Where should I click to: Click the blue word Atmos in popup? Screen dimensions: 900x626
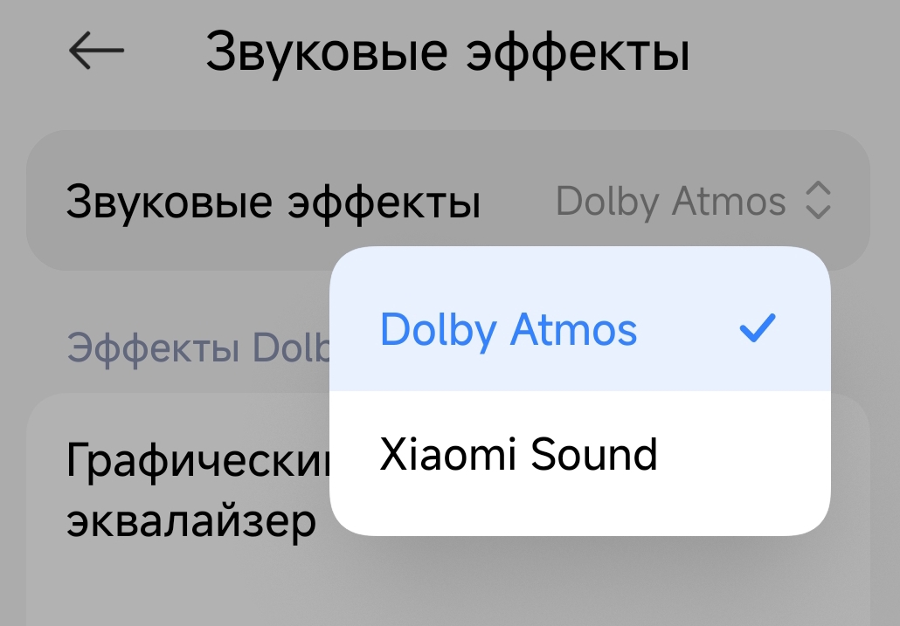point(574,329)
